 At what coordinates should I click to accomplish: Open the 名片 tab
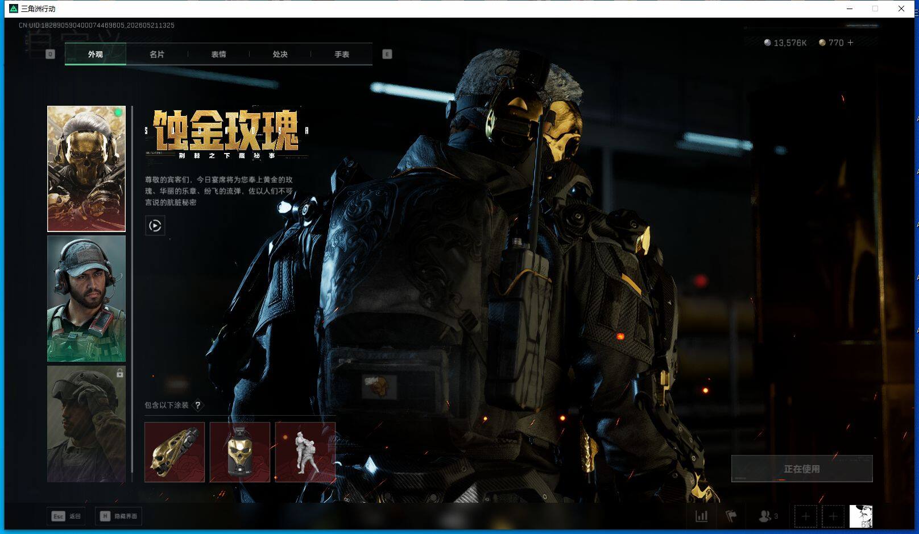pyautogui.click(x=157, y=54)
